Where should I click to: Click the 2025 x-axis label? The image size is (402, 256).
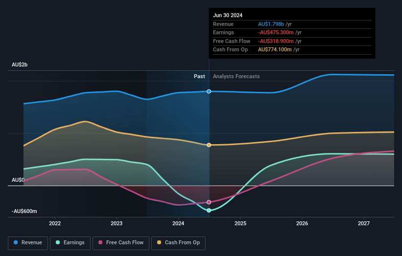click(x=240, y=223)
